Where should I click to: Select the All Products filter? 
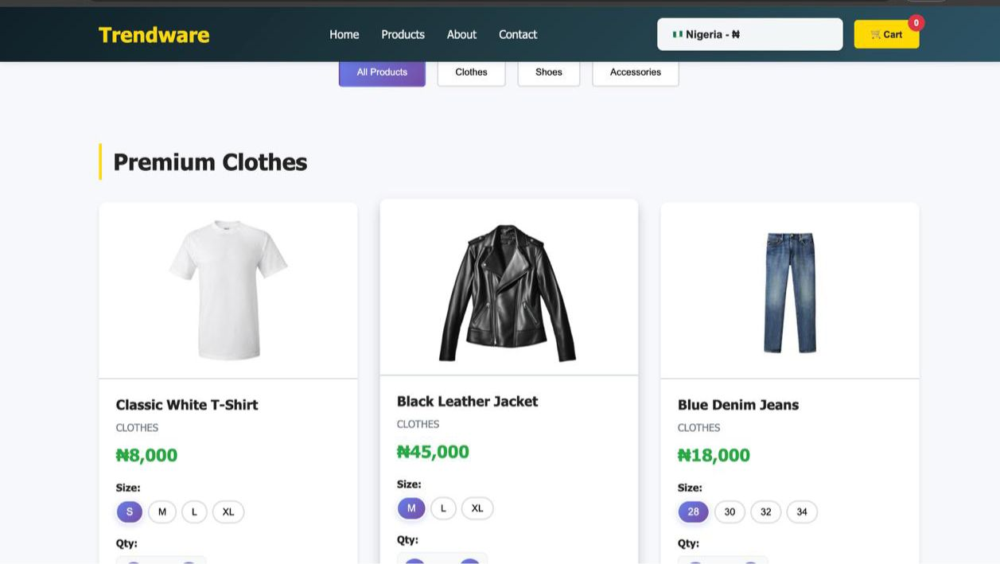[382, 72]
